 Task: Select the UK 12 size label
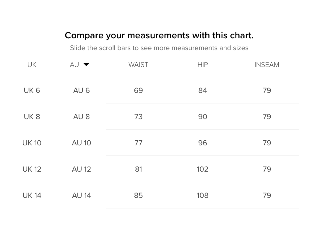[x=32, y=169]
